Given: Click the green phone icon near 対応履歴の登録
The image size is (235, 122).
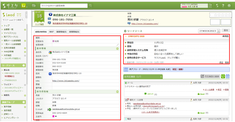Looking at the screenshot, I should [223, 76].
